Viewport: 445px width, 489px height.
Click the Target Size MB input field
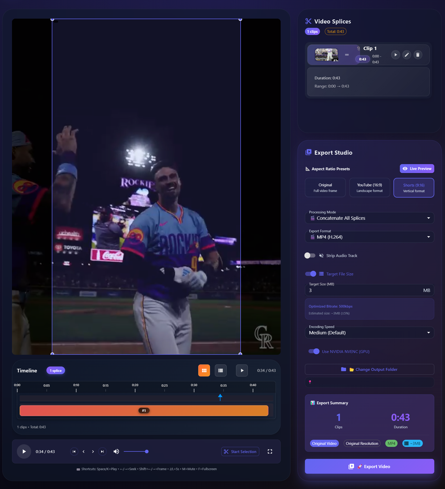tap(369, 290)
